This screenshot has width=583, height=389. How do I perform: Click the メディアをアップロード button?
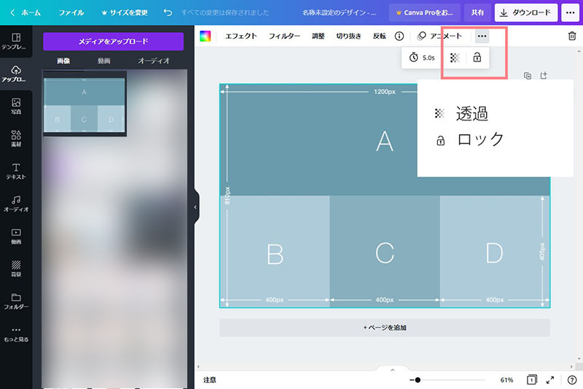click(x=113, y=42)
